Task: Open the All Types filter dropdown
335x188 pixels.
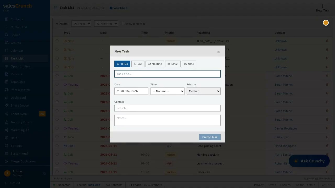Action: point(81,23)
